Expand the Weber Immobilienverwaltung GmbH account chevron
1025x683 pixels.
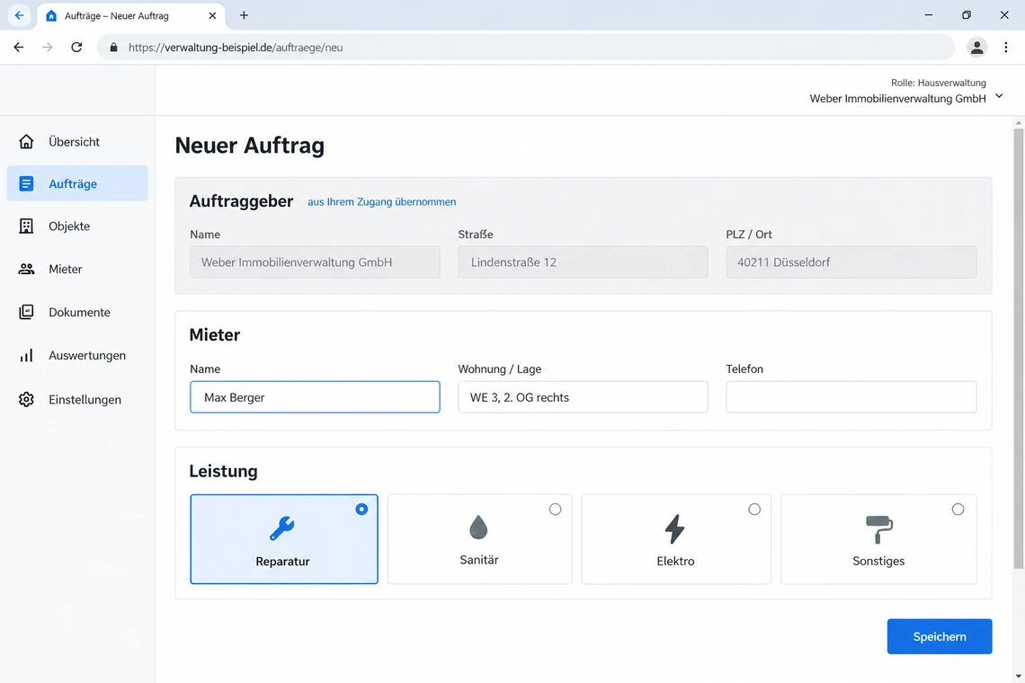[999, 96]
